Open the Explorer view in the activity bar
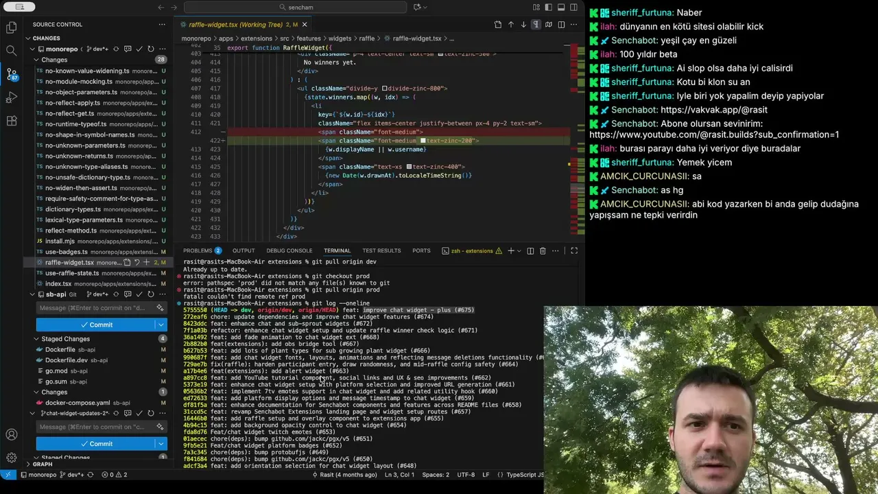The width and height of the screenshot is (878, 494). pyautogui.click(x=11, y=27)
